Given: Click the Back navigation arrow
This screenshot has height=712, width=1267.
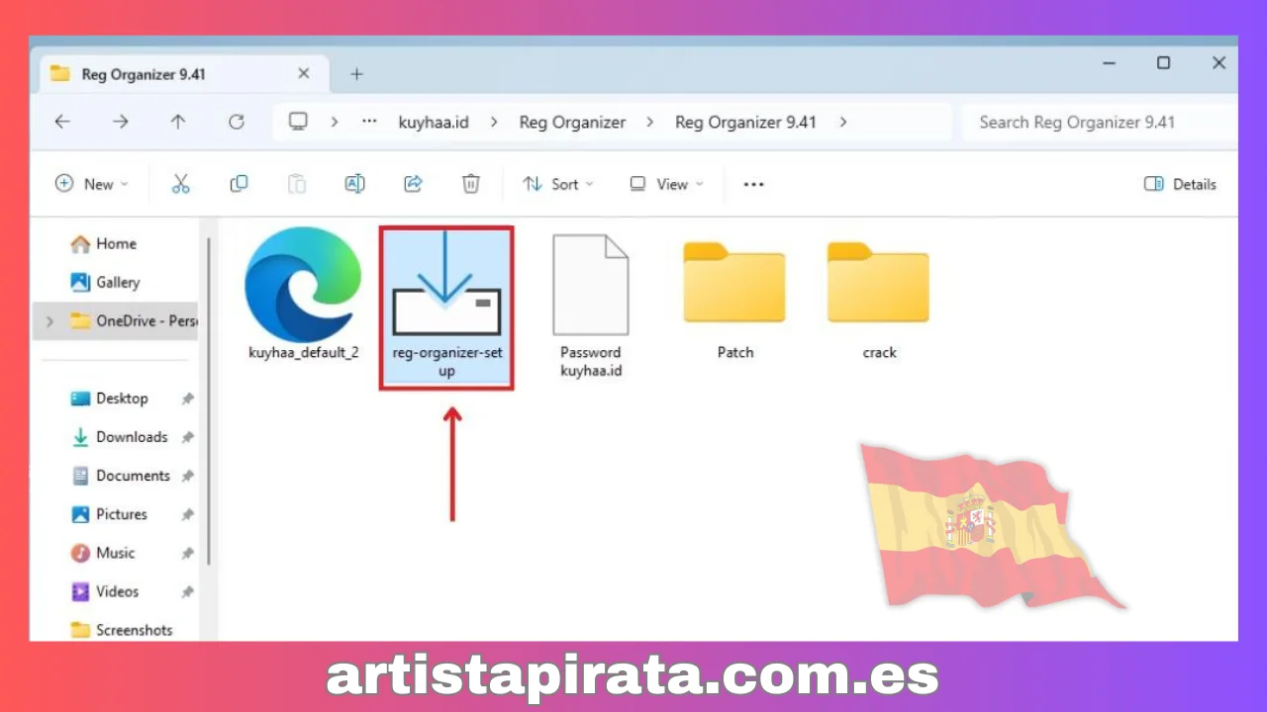Looking at the screenshot, I should (62, 122).
